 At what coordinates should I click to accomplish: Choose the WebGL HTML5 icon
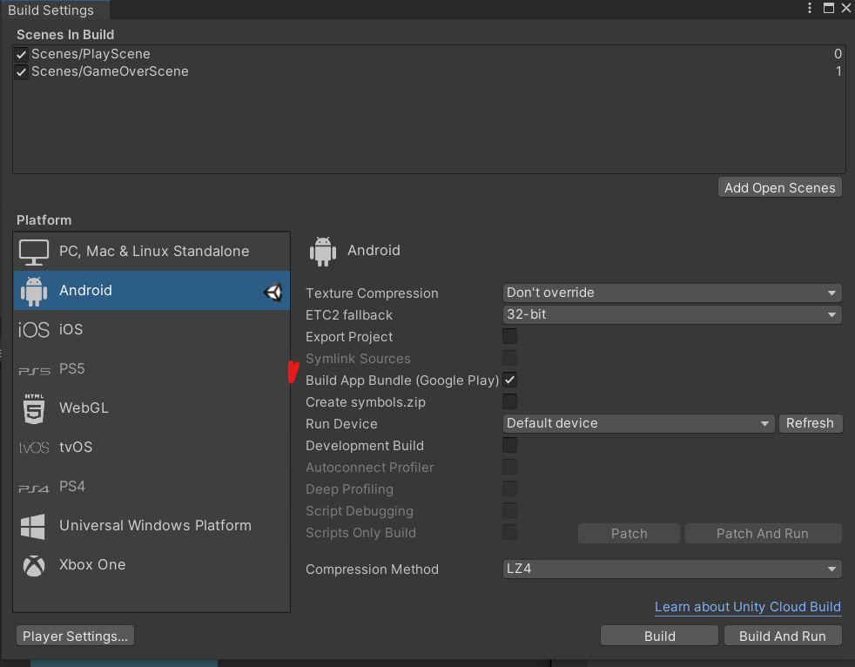34,408
